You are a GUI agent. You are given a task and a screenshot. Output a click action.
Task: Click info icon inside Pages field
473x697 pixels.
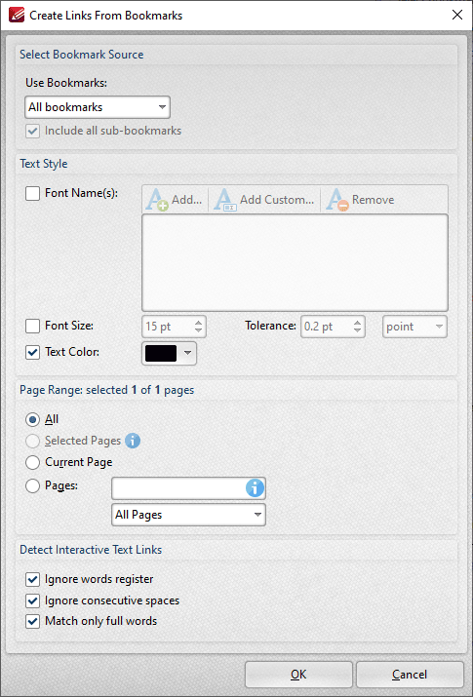coord(255,489)
